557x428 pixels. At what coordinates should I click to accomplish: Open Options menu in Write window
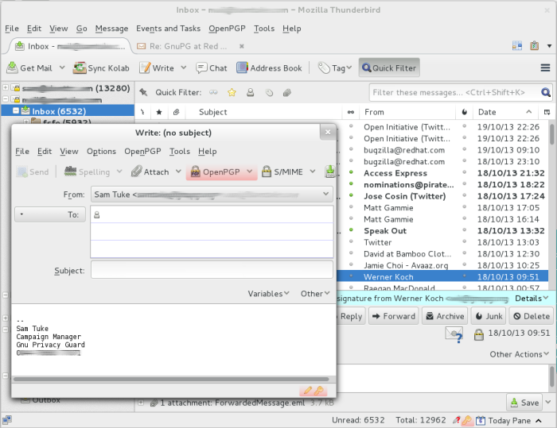coord(101,152)
